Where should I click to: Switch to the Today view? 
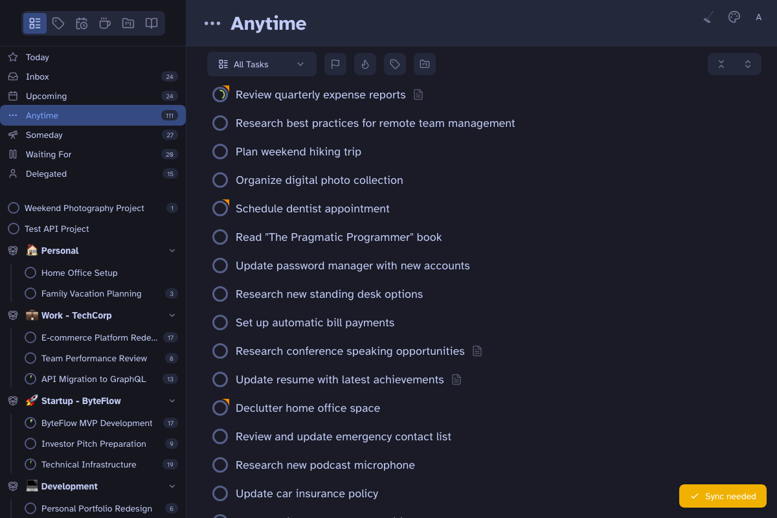[x=37, y=57]
